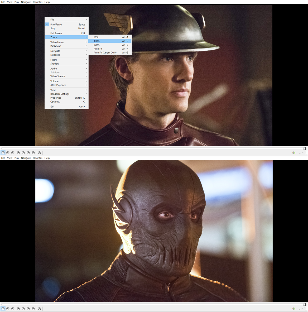Set zoom to 200% in submenu

point(110,45)
